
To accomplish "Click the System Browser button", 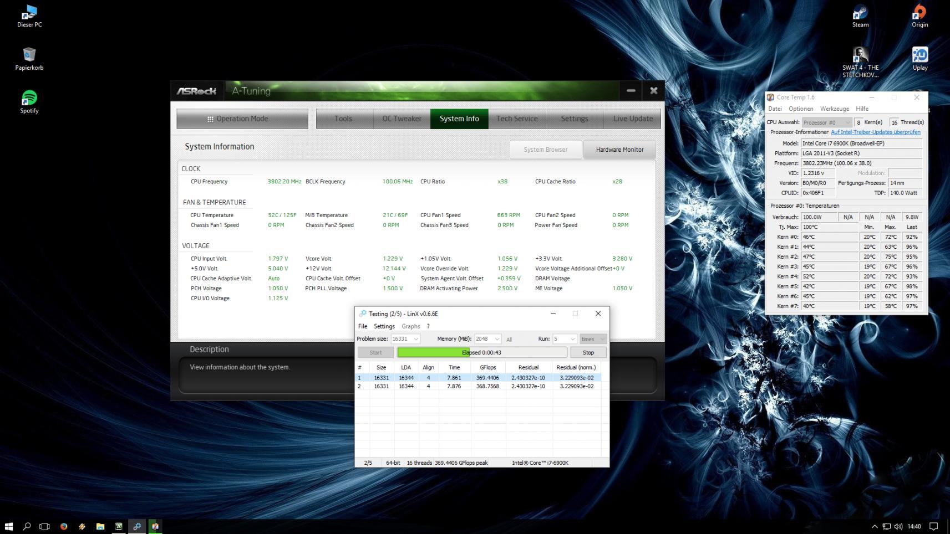I will point(546,150).
